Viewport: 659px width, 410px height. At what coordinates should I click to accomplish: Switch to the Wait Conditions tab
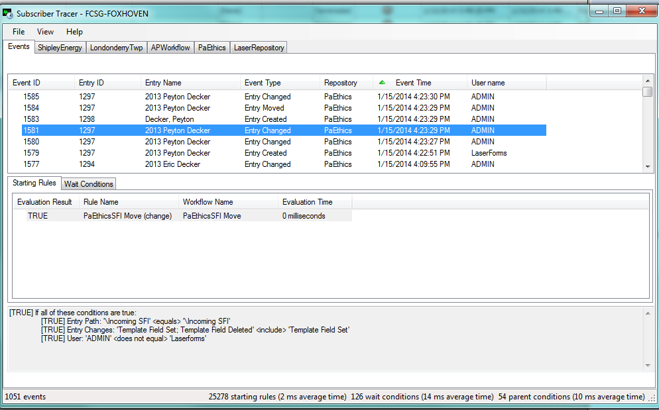pos(89,184)
